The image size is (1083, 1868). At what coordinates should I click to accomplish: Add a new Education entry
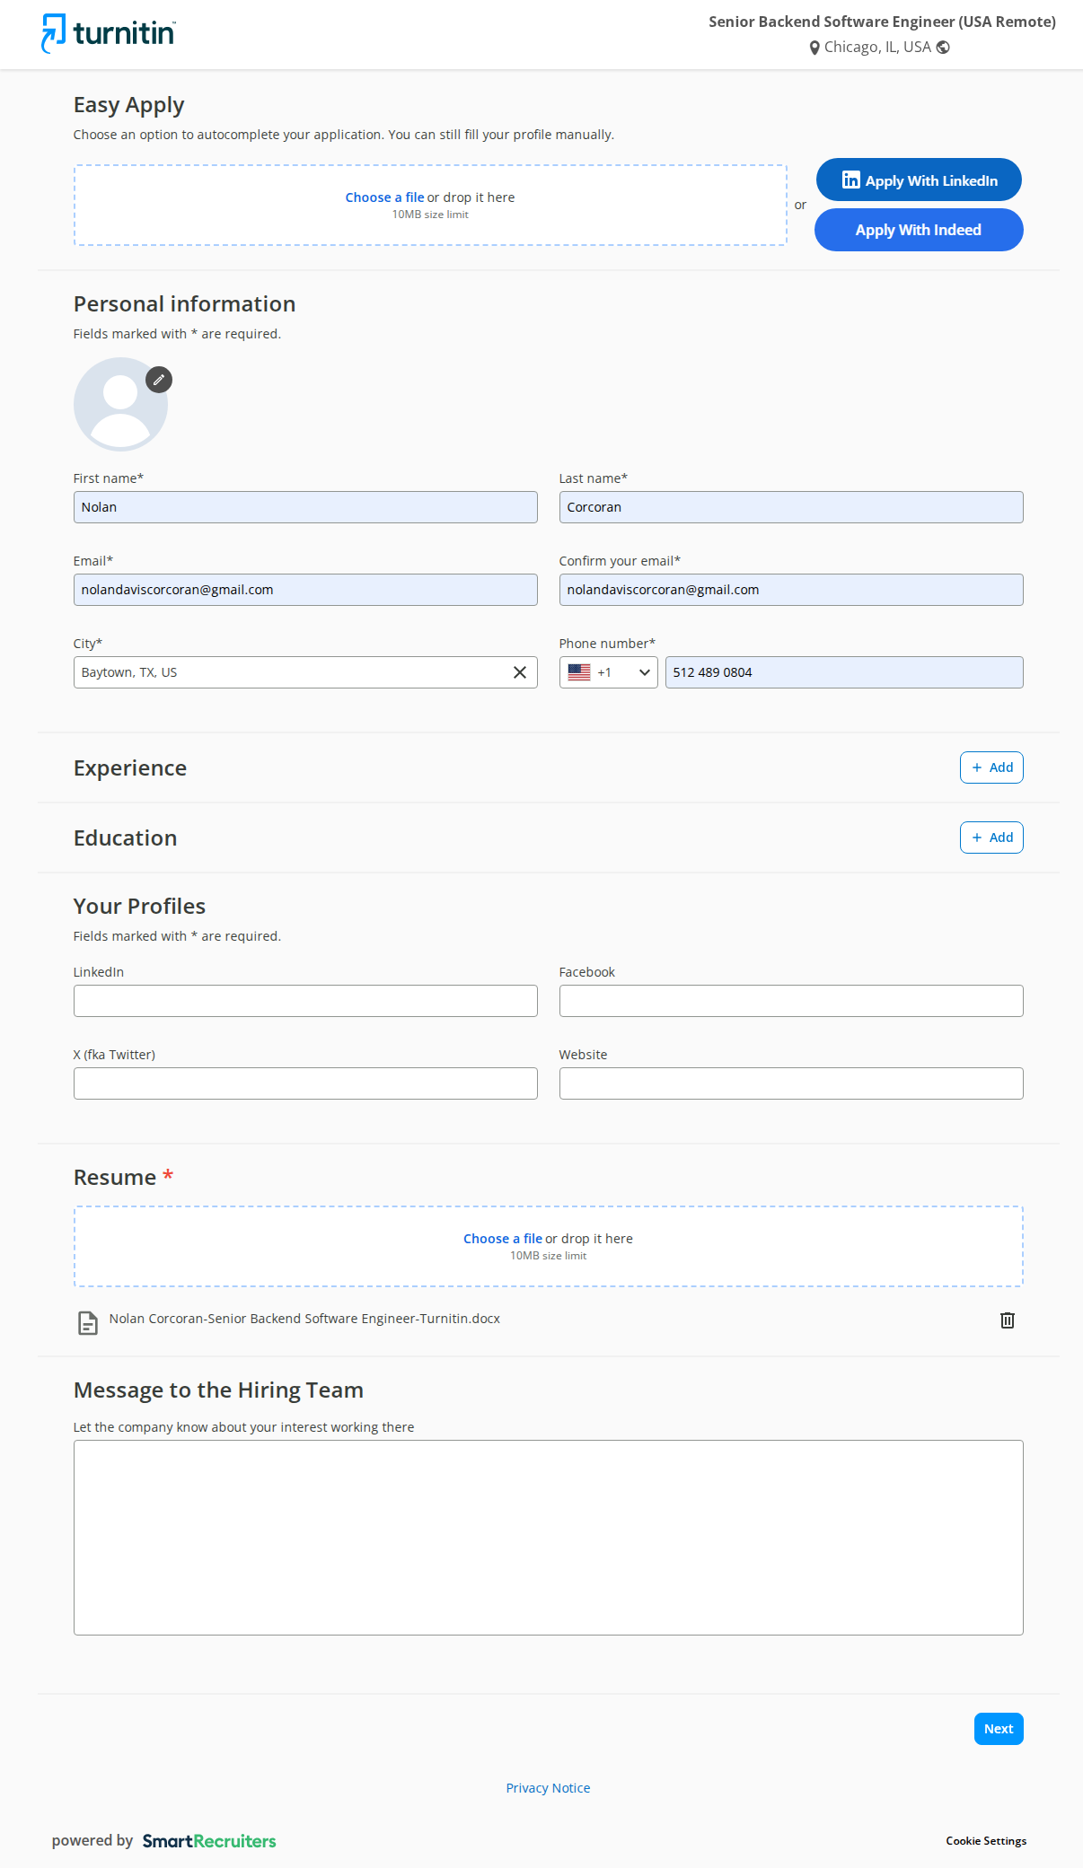click(x=991, y=838)
